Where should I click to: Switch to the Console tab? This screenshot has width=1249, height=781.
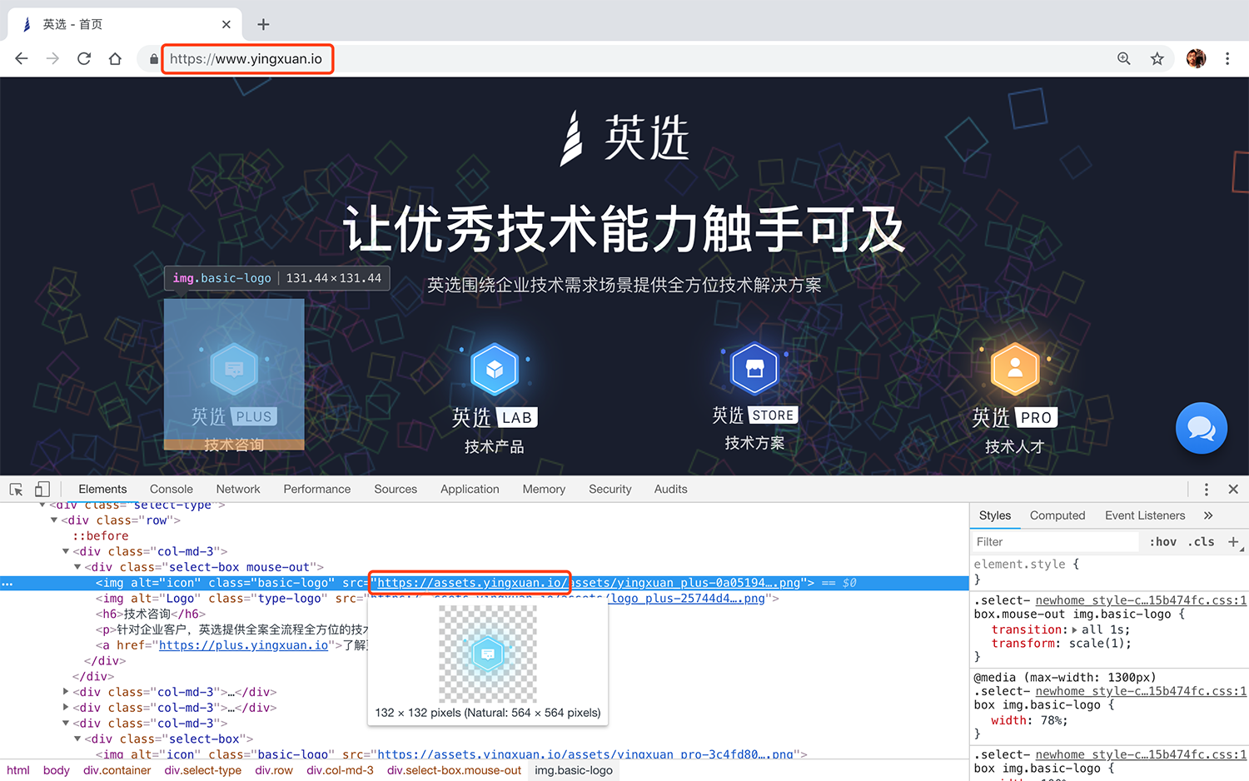tap(172, 490)
